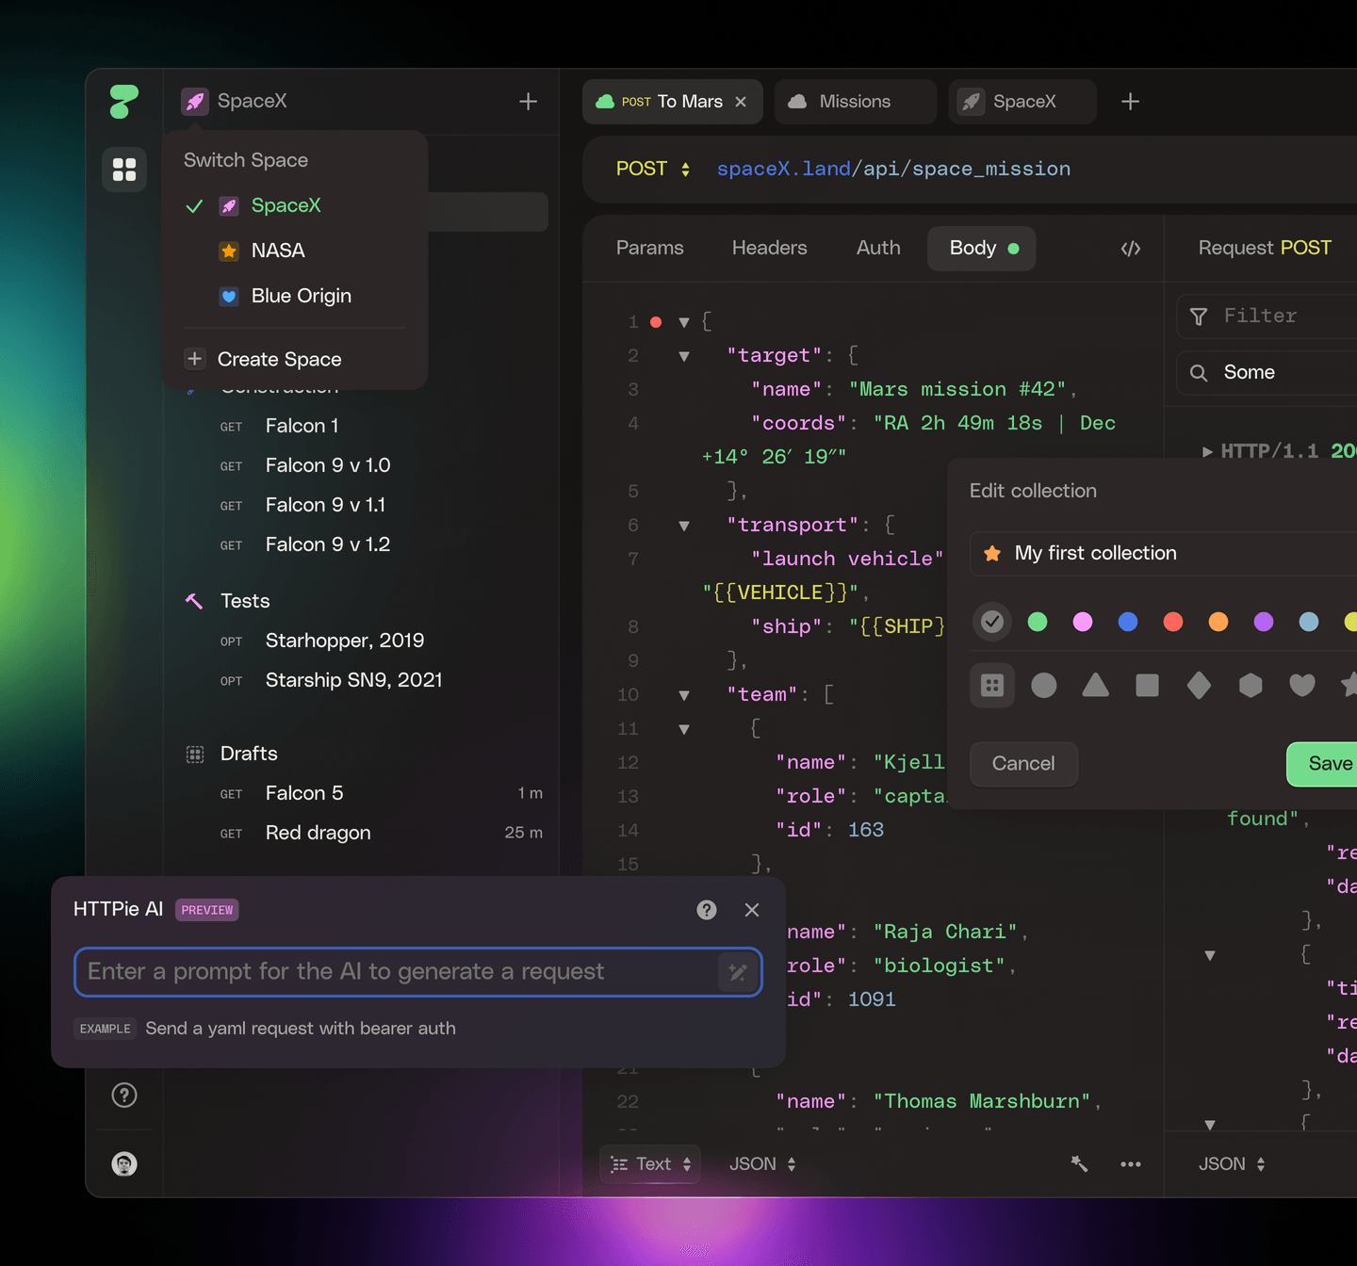Click the AI magic wand generate icon

click(x=738, y=972)
